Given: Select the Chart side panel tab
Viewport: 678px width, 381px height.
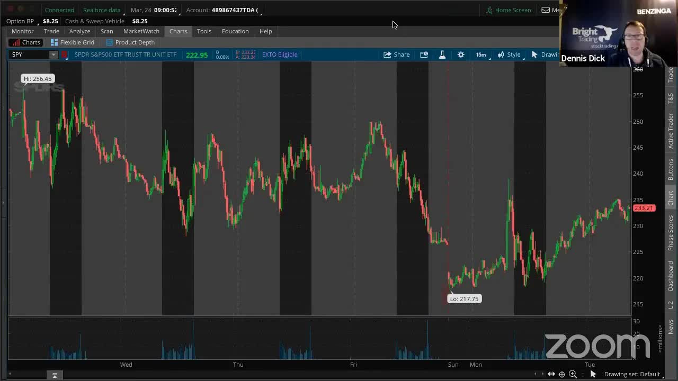Looking at the screenshot, I should [x=671, y=198].
